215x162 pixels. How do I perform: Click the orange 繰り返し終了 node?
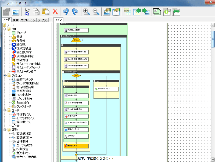pyautogui.click(x=76, y=146)
